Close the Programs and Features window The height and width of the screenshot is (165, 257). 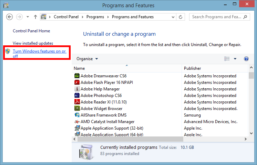point(247,4)
